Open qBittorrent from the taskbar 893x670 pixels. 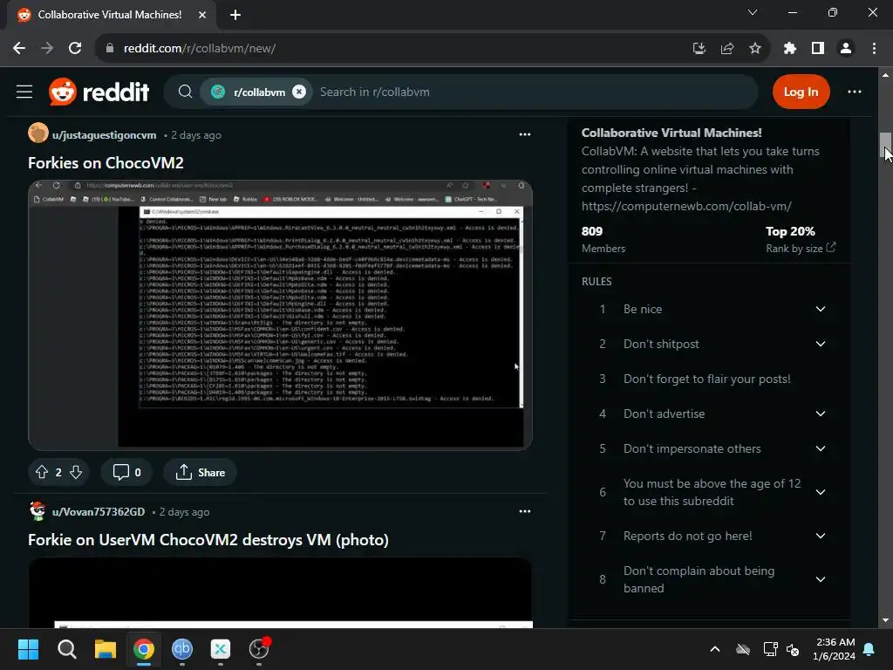(182, 649)
